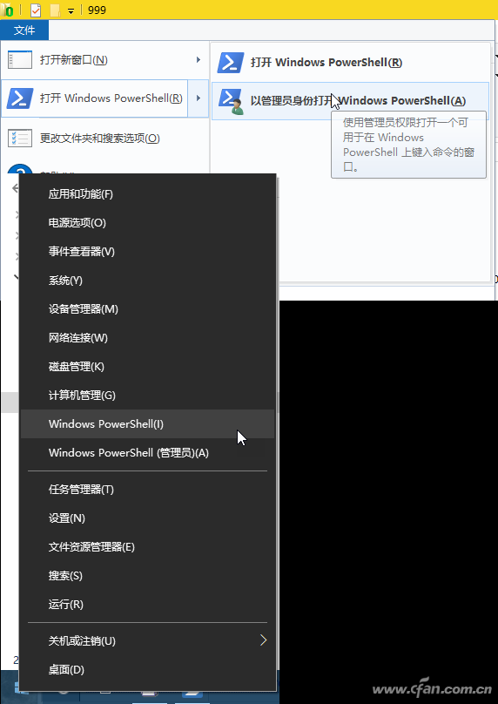Expand 打开 Windows PowerShell(R) submenu arrow

click(199, 98)
